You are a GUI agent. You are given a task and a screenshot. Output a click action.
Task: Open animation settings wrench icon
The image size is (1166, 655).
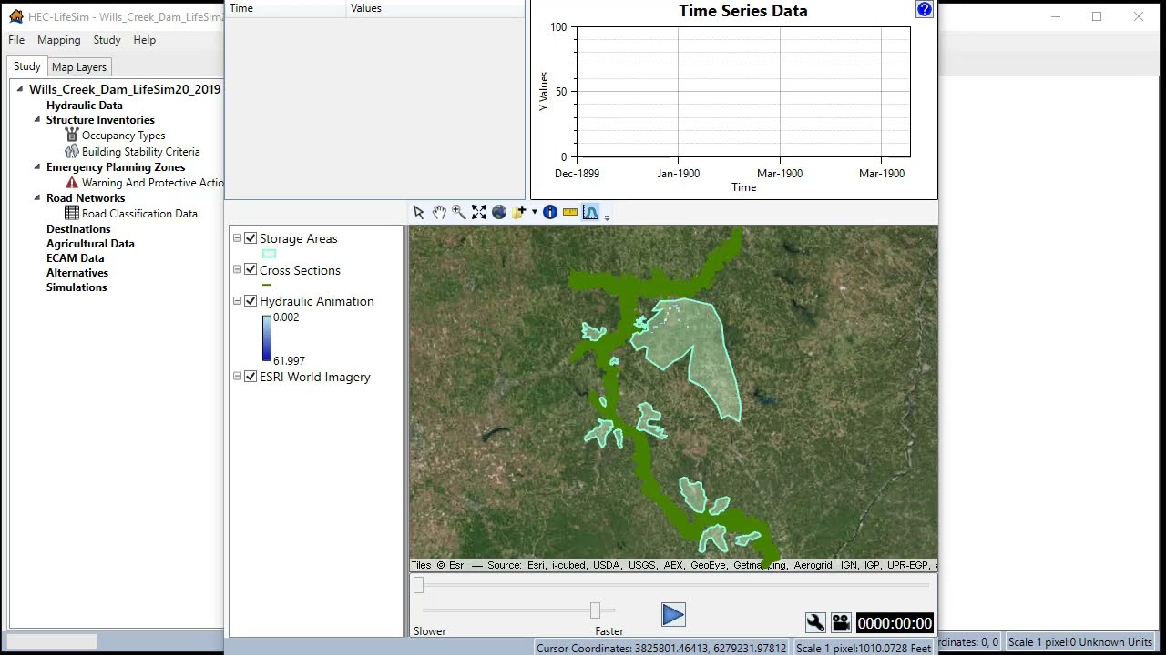815,622
